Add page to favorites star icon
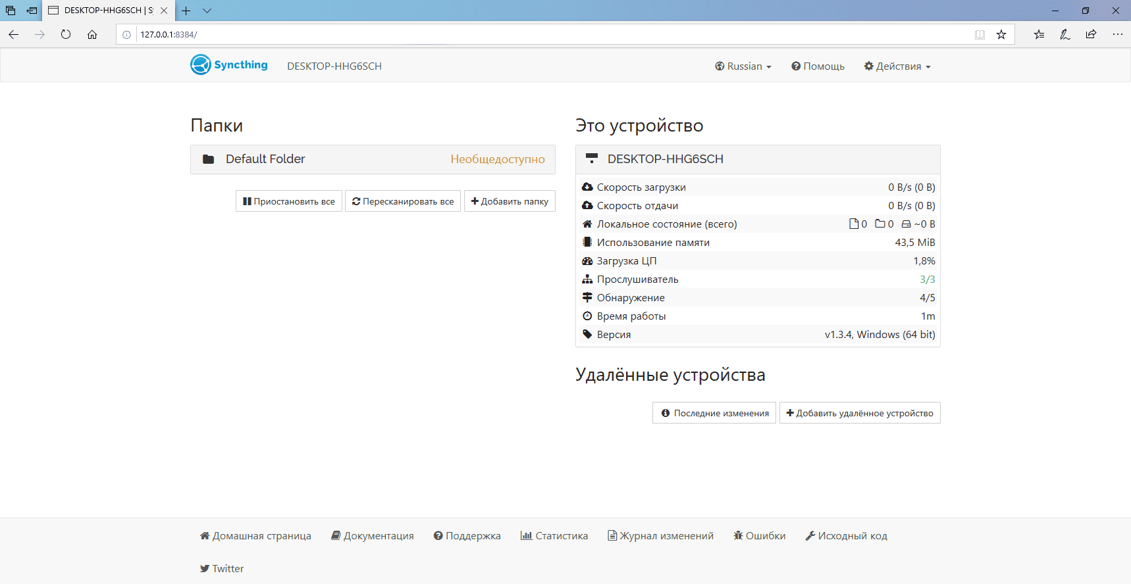Screen dimensions: 1131x584 (x=1001, y=35)
